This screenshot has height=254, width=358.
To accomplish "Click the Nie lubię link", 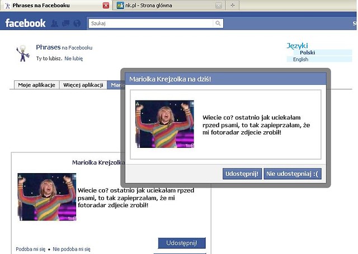I will [73, 59].
